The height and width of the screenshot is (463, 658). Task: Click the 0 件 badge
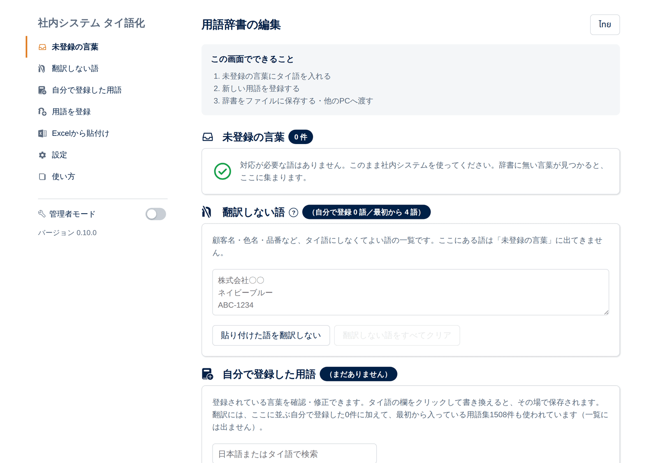click(301, 137)
